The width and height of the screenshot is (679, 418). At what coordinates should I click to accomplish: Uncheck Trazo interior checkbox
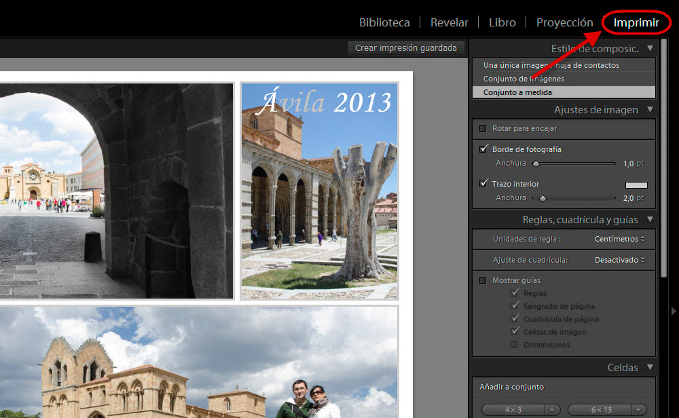click(483, 183)
